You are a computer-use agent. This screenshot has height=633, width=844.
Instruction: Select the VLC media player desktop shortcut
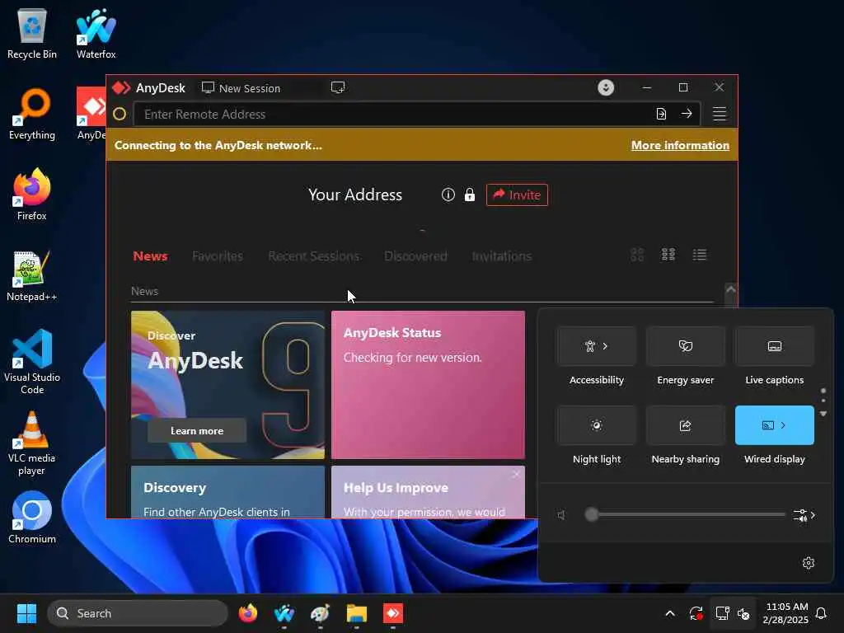32,443
